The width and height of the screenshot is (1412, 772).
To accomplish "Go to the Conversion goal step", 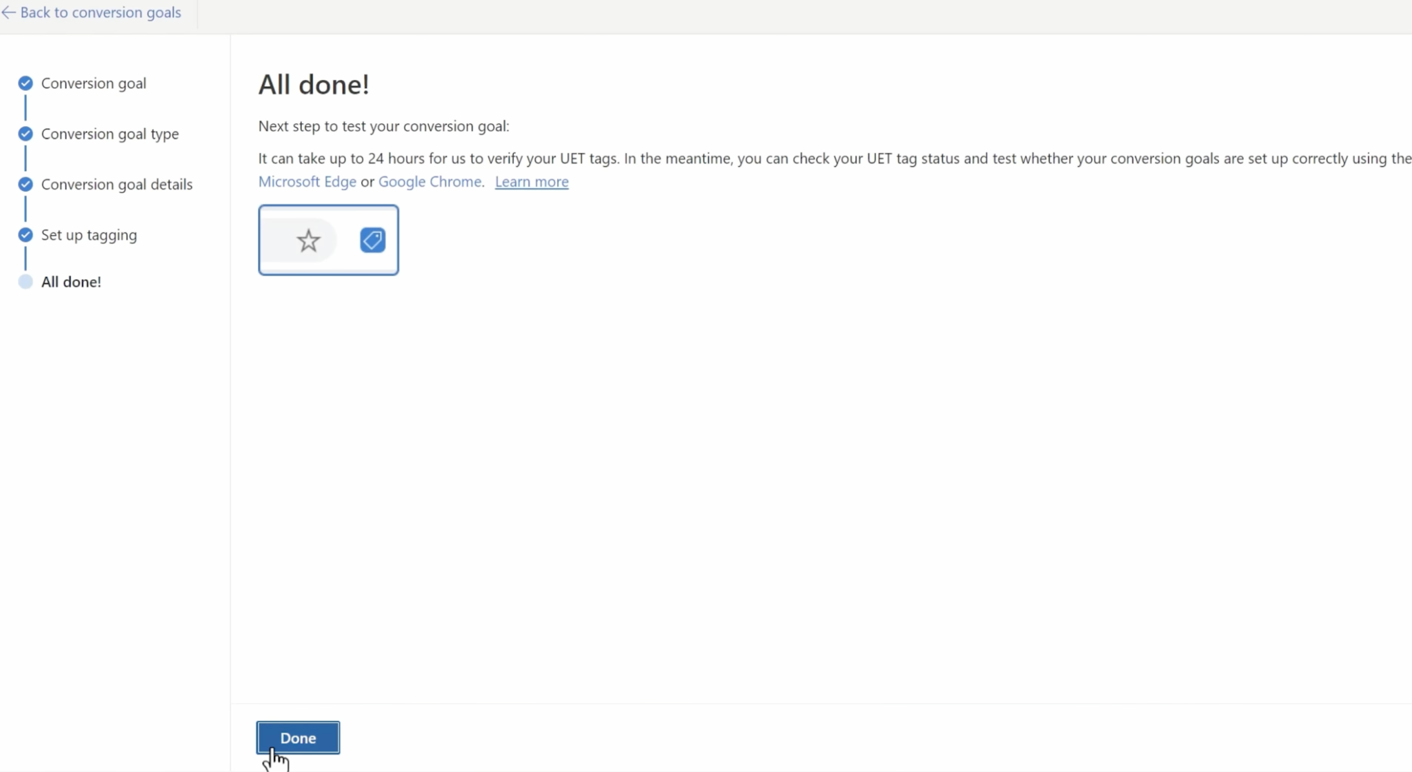I will point(94,83).
